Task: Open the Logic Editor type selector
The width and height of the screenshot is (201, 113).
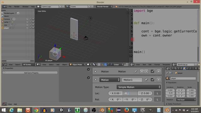Action: pyautogui.click(x=5, y=104)
